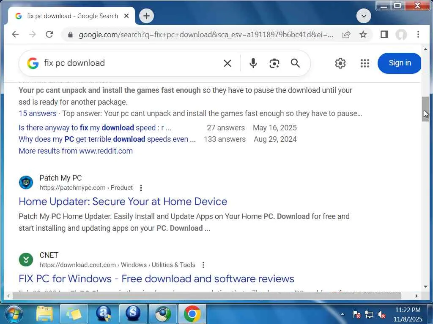
Task: Open more options beside CNET result URL
Action: pyautogui.click(x=203, y=265)
